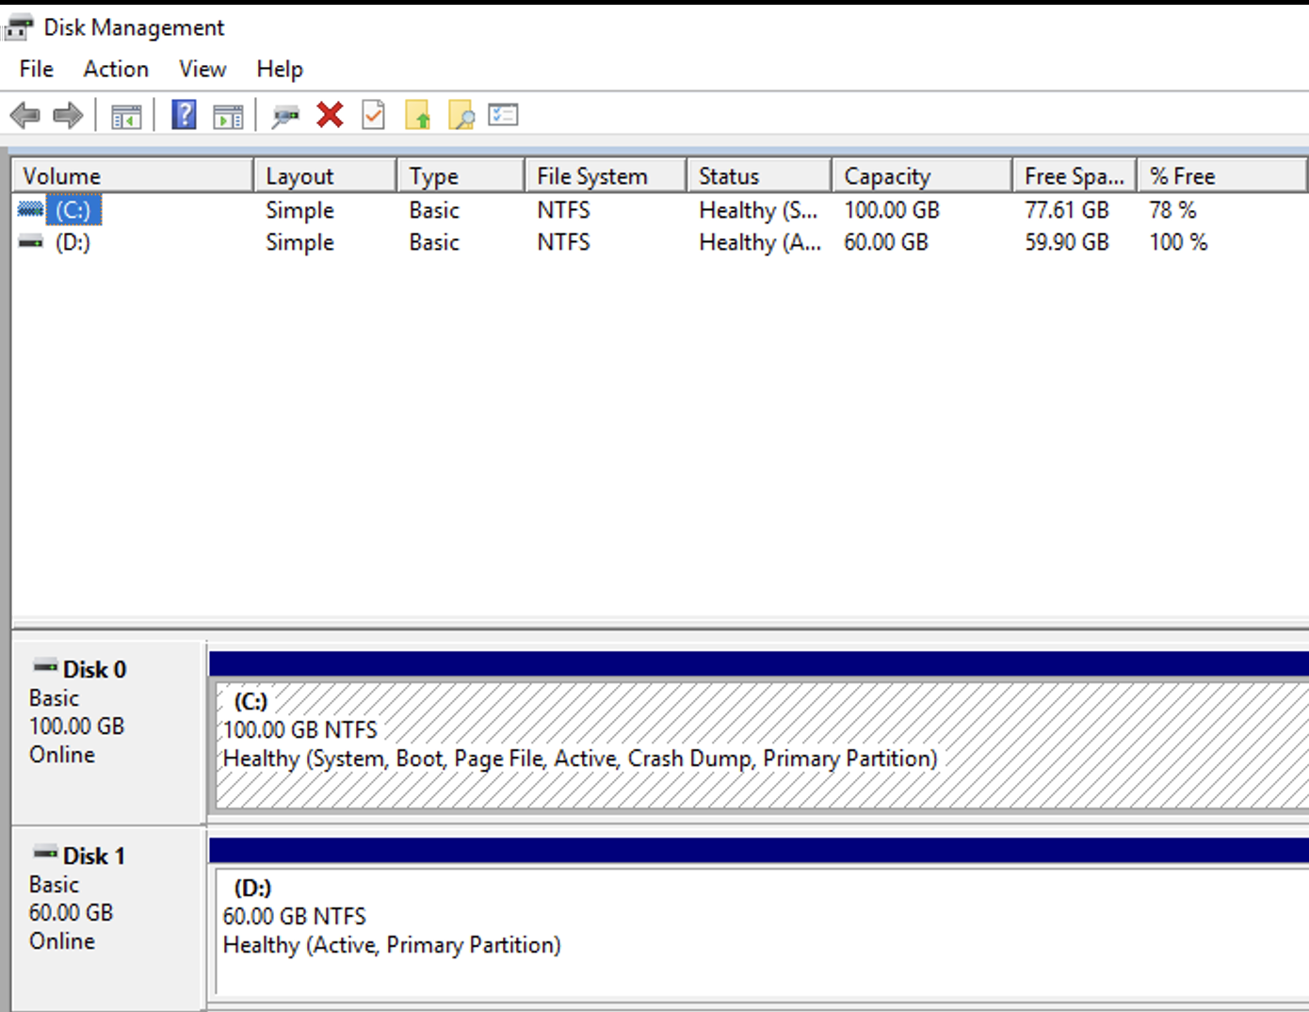Viewport: 1309px width, 1012px height.
Task: Click the Forward navigation arrow
Action: [x=67, y=115]
